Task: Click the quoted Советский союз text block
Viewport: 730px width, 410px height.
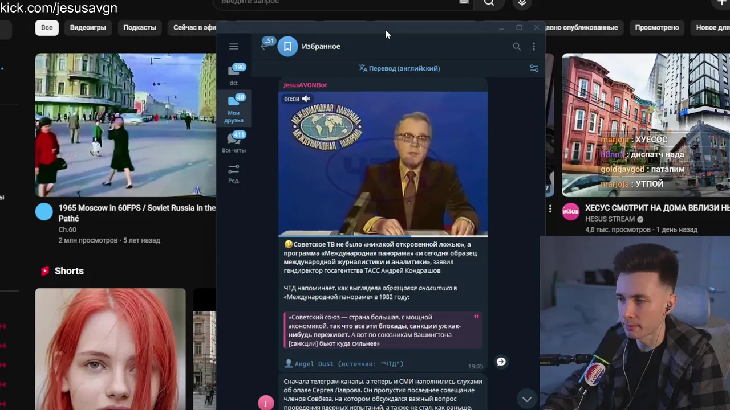Action: pos(383,330)
